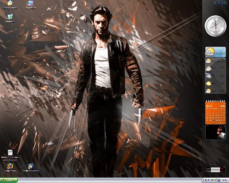Add a gadget with sidebar plus button
This screenshot has width=229, height=183.
pos(215,3)
